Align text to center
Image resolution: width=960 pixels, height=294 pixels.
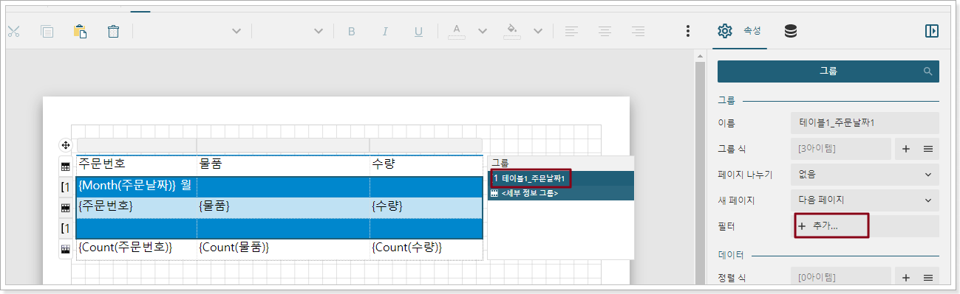[x=605, y=31]
